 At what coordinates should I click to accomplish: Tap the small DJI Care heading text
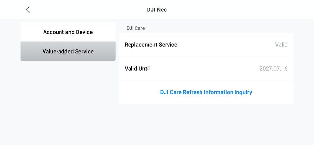[x=135, y=28]
